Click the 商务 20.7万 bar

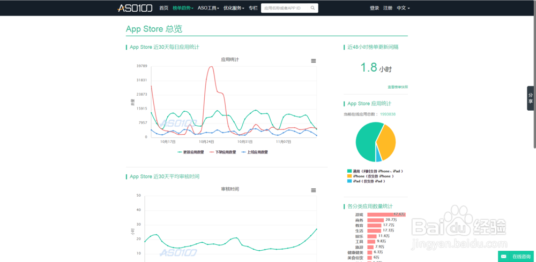[x=375, y=220]
